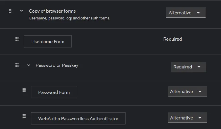221x129 pixels.
Task: Select the Username Form execution box
Action: point(48,41)
